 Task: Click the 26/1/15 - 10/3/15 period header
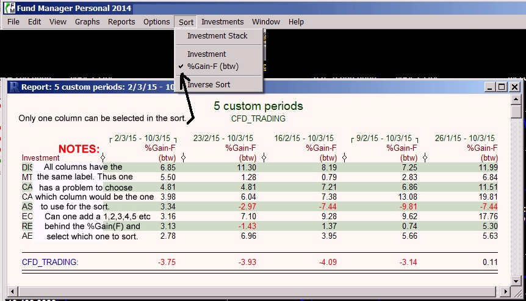click(465, 138)
